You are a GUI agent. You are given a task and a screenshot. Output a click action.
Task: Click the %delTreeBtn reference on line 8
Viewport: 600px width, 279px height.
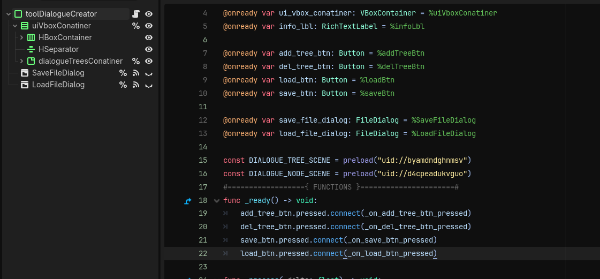coord(401,66)
